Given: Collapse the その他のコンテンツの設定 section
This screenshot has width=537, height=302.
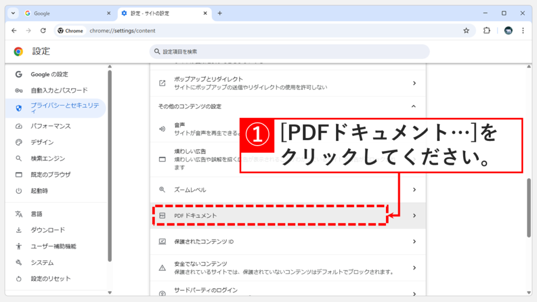Looking at the screenshot, I should (414, 106).
